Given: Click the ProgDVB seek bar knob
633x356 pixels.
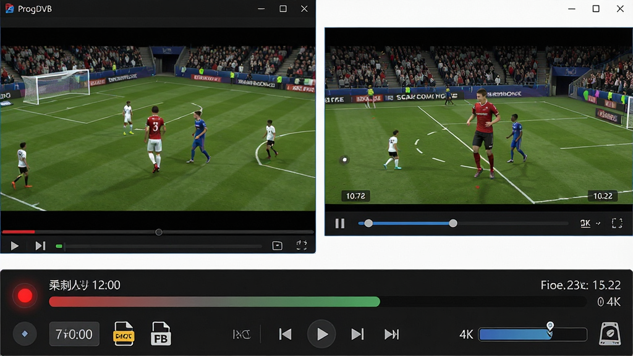Looking at the screenshot, I should [x=159, y=232].
